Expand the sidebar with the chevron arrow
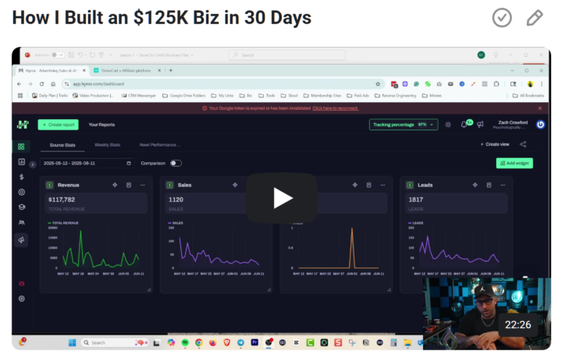The height and width of the screenshot is (357, 562). click(33, 164)
